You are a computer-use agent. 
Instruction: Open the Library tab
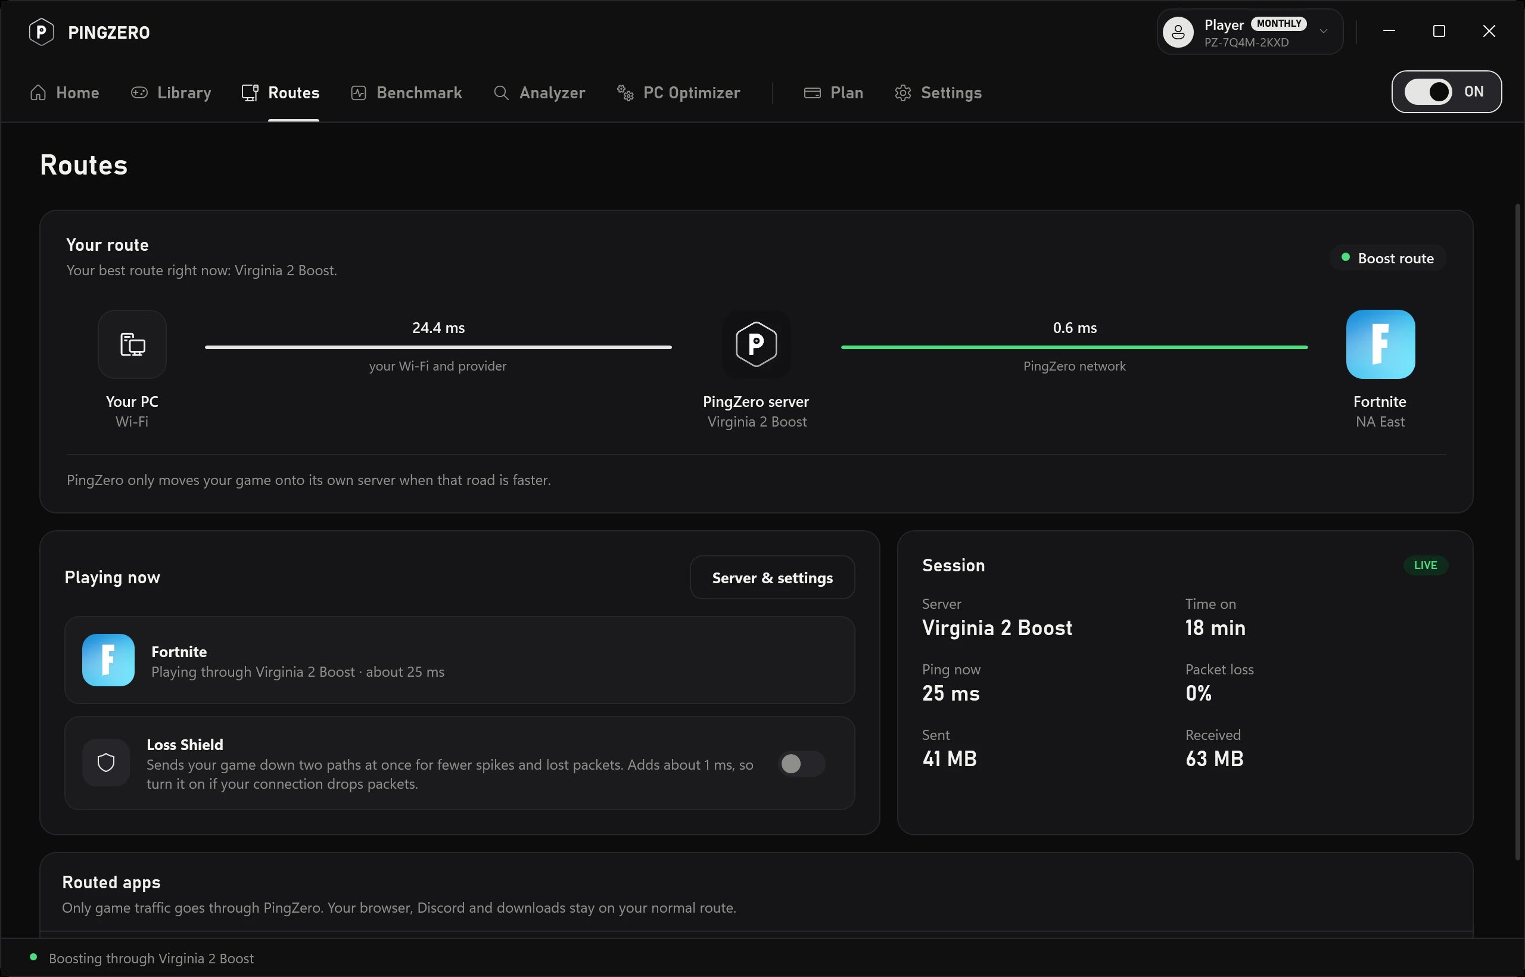(170, 92)
